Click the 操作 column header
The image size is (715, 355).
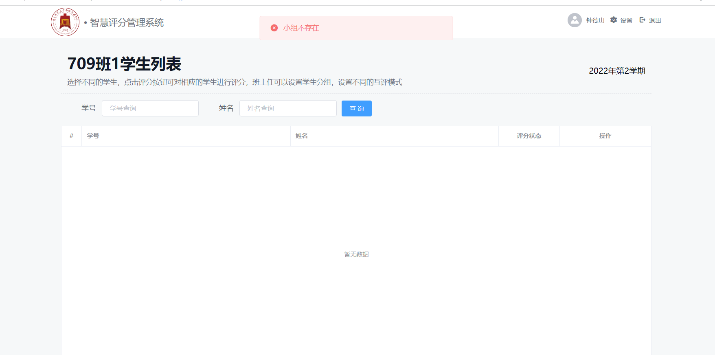[x=605, y=136]
